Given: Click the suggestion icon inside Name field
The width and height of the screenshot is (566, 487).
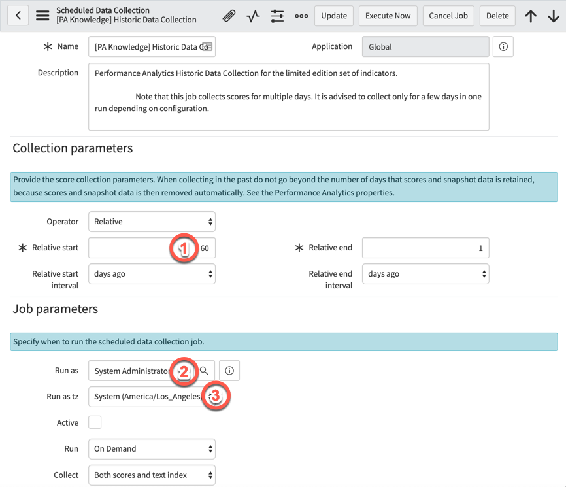Looking at the screenshot, I should (x=207, y=46).
